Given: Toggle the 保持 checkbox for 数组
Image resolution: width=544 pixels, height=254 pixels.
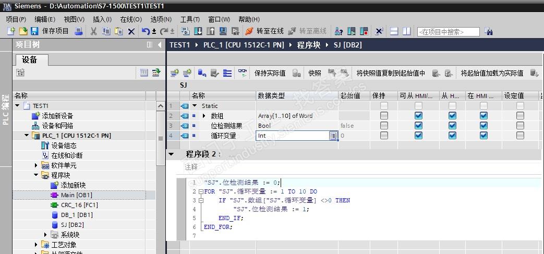Looking at the screenshot, I should click(384, 116).
